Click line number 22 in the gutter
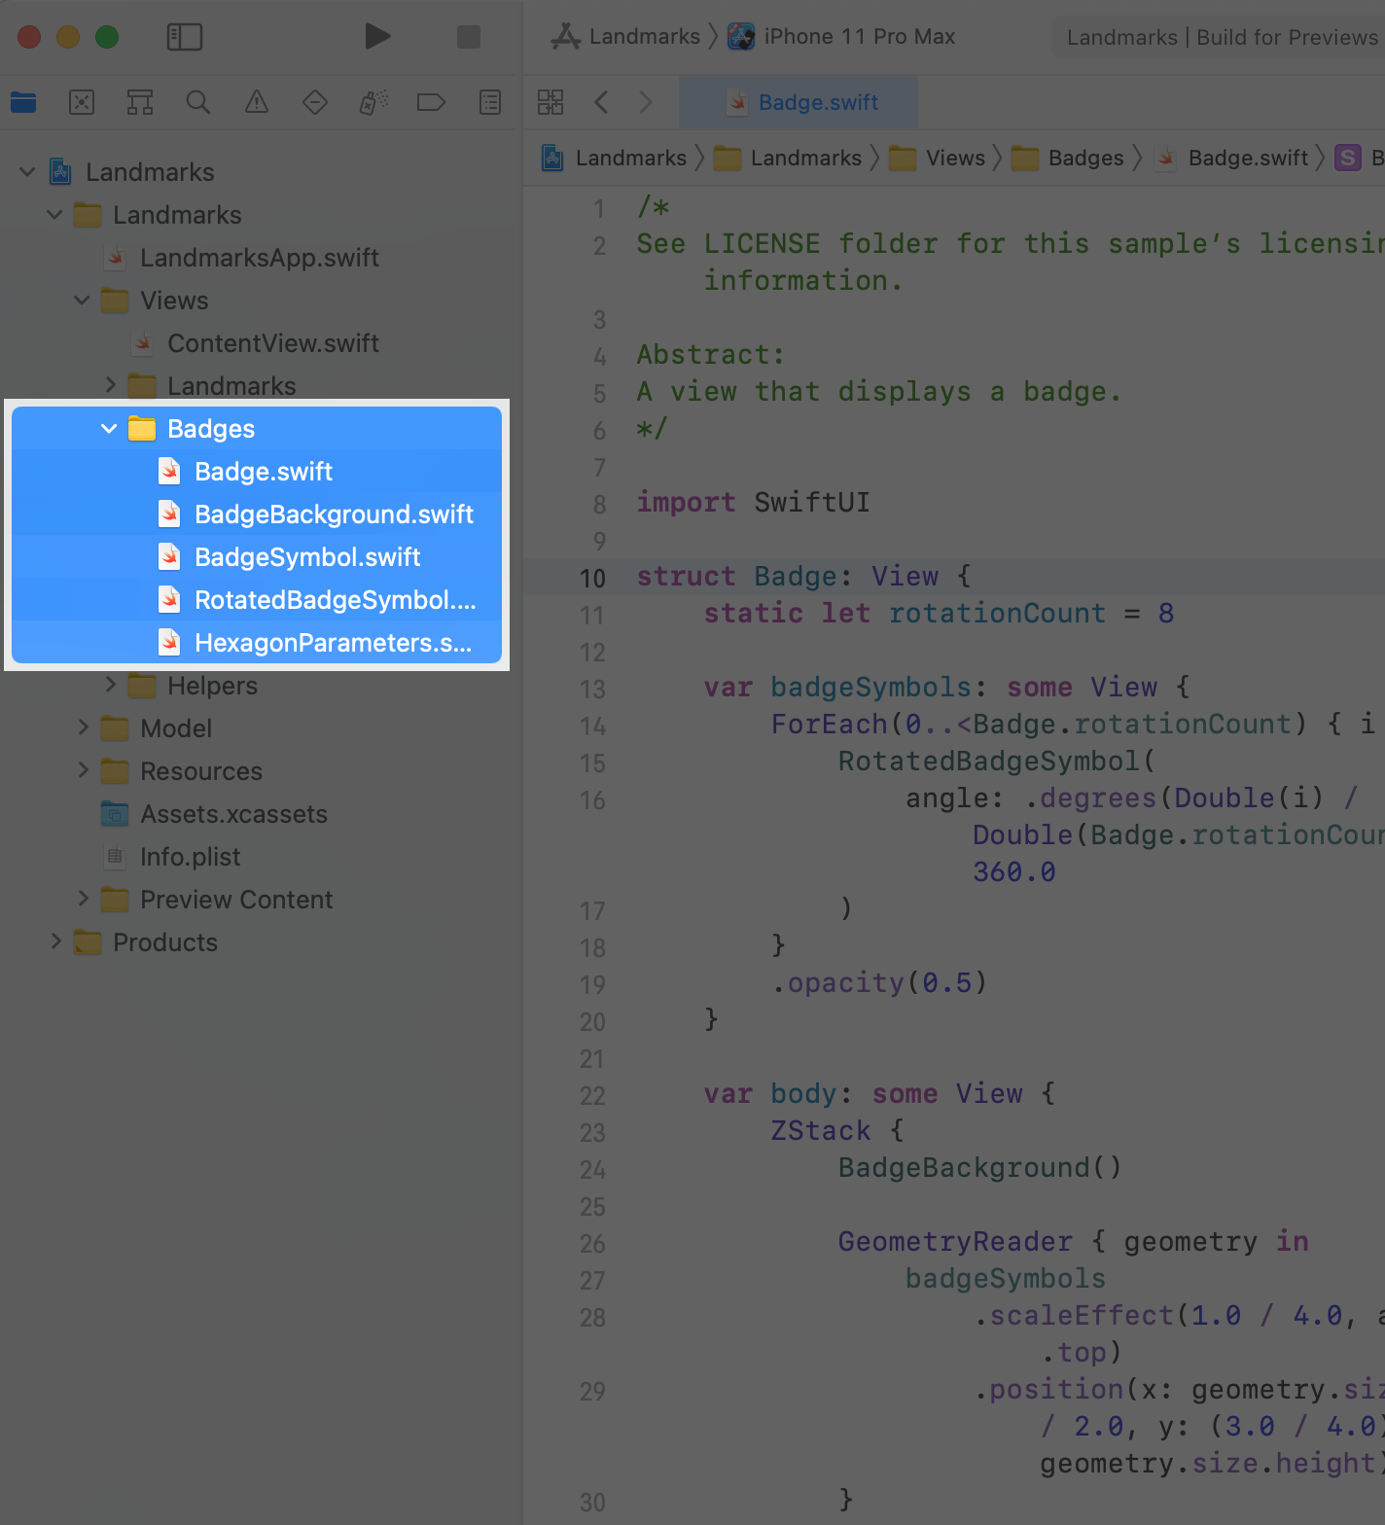1385x1525 pixels. (x=592, y=1096)
